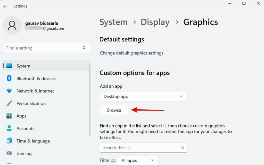The image size is (264, 165).
Task: Open the Desktop app dropdown
Action: pyautogui.click(x=143, y=96)
